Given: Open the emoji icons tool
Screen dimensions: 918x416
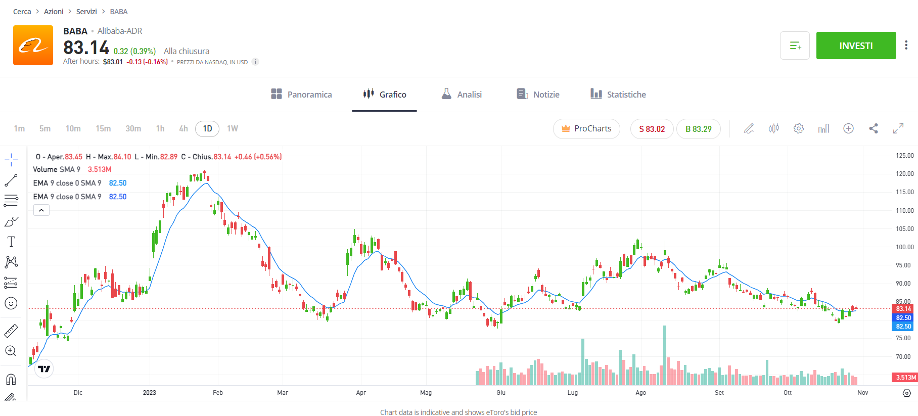Looking at the screenshot, I should pos(11,303).
